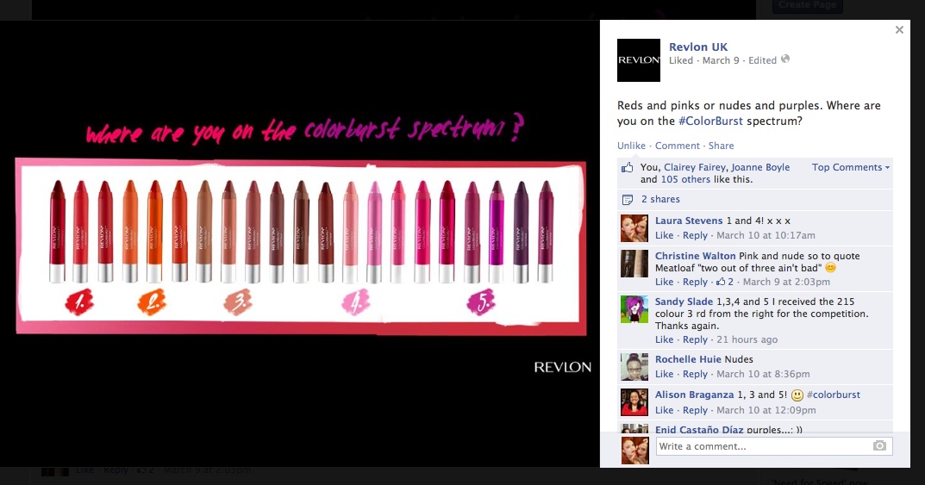Like Christine Walton's comment
Viewport: 925px width, 485px height.
pyautogui.click(x=664, y=282)
